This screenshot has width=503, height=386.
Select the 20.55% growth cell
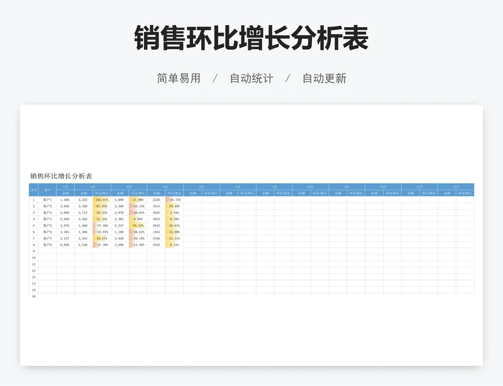click(102, 212)
